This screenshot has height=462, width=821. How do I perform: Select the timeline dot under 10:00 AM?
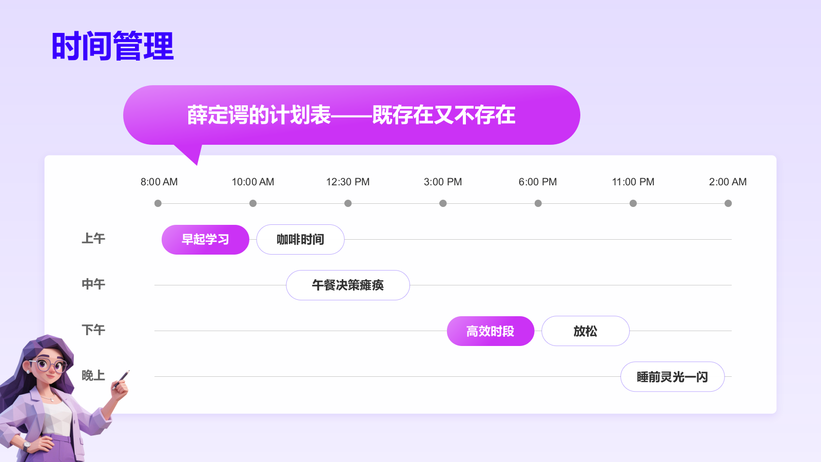(x=253, y=203)
